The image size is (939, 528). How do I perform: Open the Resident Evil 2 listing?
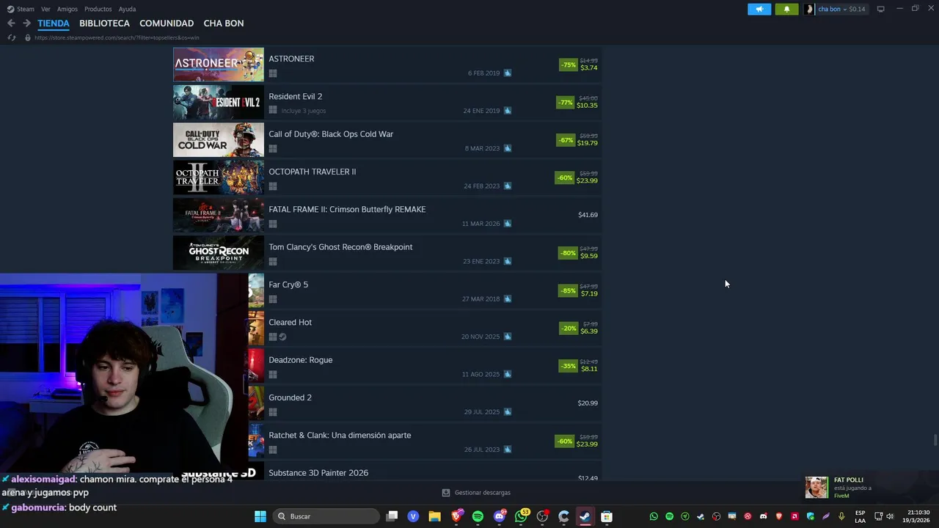(x=295, y=96)
